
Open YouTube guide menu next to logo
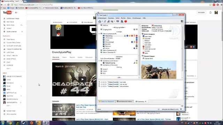(x=16, y=12)
